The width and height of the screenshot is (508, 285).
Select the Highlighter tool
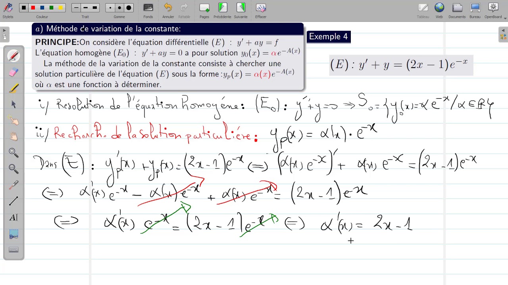[x=13, y=88]
